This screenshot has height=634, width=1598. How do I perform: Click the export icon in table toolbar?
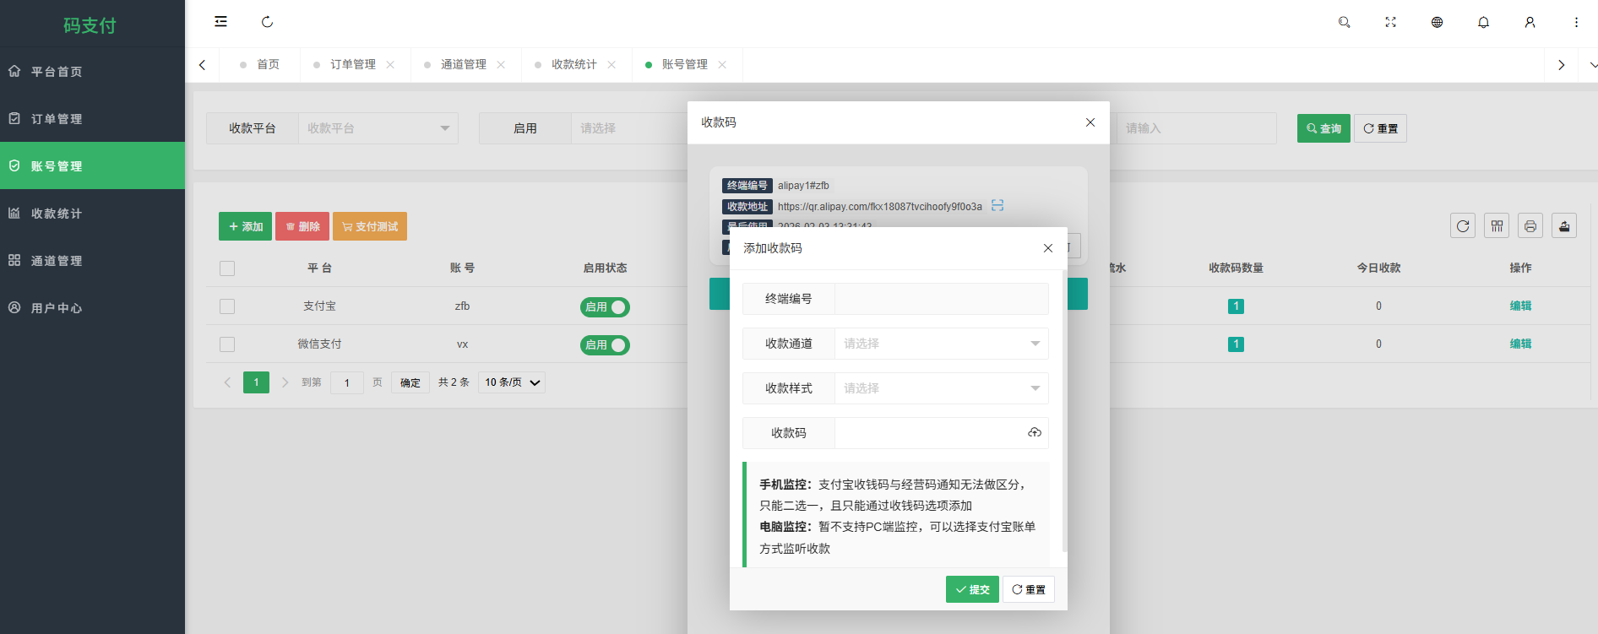click(x=1564, y=225)
